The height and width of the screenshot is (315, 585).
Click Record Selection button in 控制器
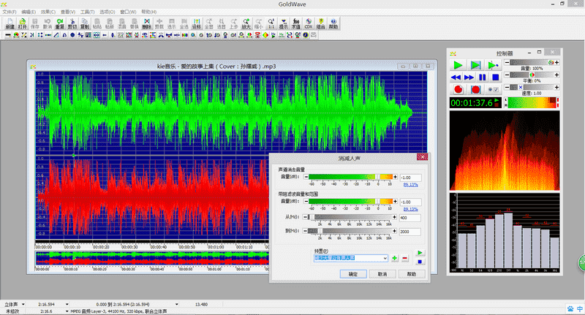[x=475, y=89]
